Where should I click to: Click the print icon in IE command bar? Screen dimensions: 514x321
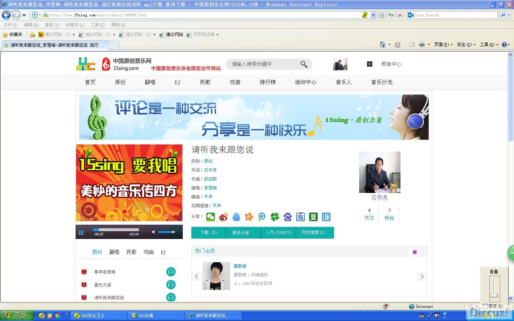click(422, 45)
